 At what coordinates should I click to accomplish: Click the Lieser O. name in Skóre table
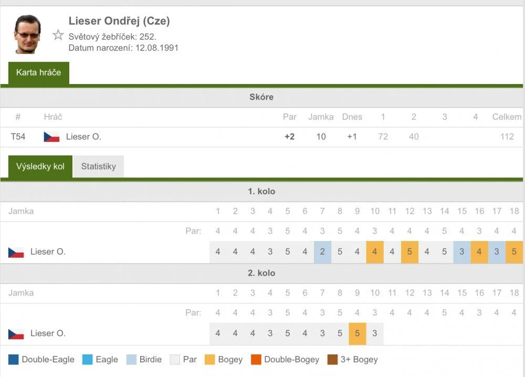[83, 137]
